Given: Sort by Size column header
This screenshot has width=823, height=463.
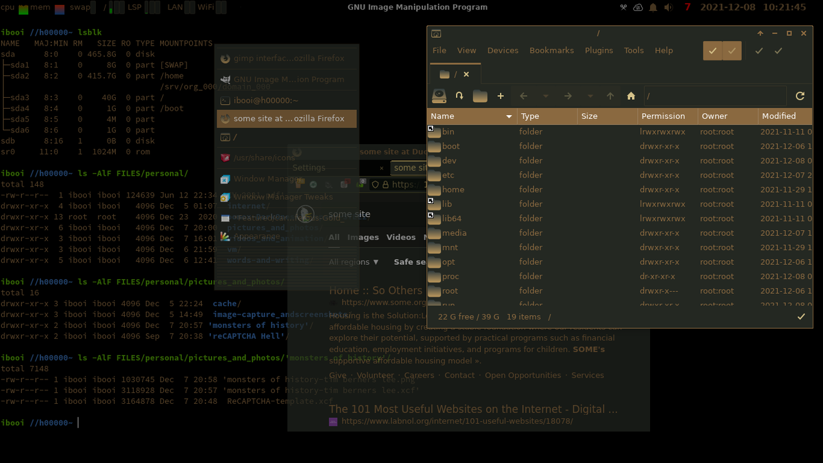Looking at the screenshot, I should coord(607,116).
